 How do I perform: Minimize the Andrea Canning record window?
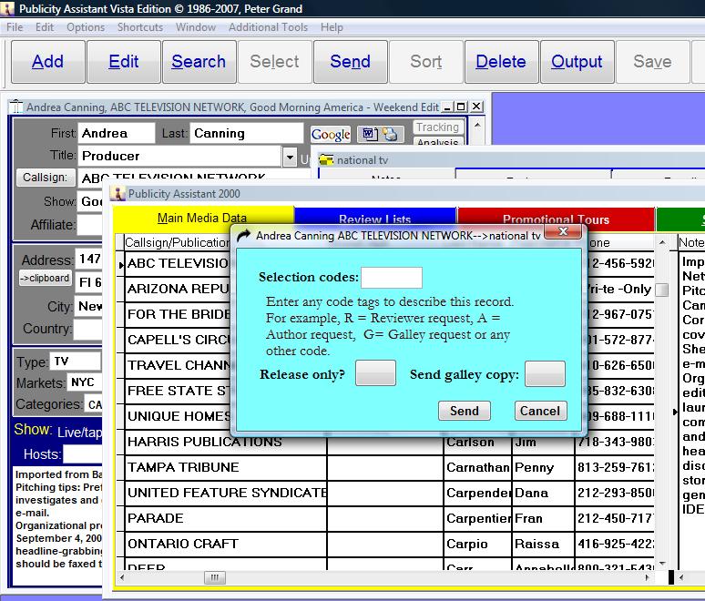pos(447,107)
